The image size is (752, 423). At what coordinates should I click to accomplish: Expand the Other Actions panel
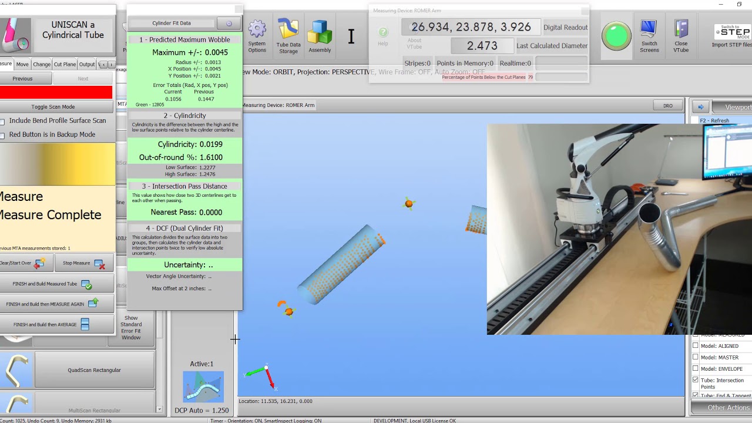click(721, 408)
